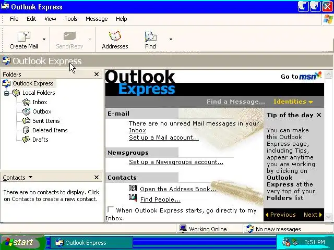Open the Create Mail stationery dropdown arrow
Viewport: 334px width, 250px height.
coord(44,40)
